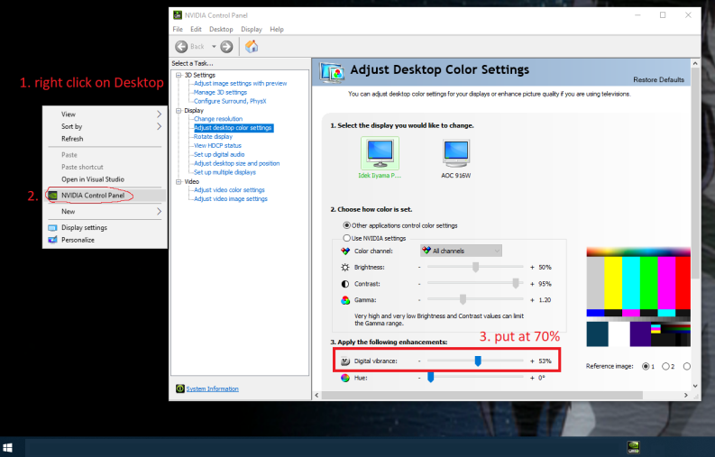Click the System Information icon
715x457 pixels.
pyautogui.click(x=180, y=388)
